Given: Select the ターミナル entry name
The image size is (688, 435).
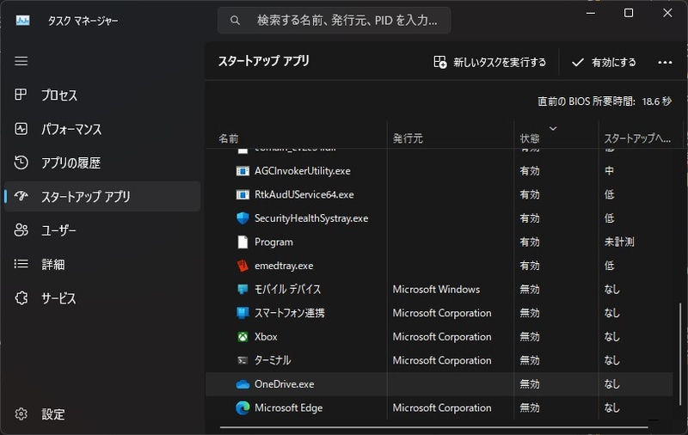Looking at the screenshot, I should tap(273, 360).
